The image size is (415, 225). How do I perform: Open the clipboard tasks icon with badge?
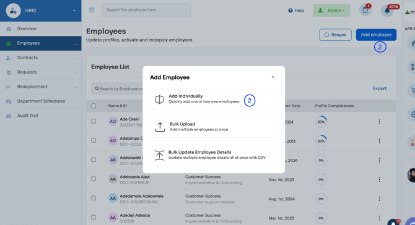(x=365, y=10)
